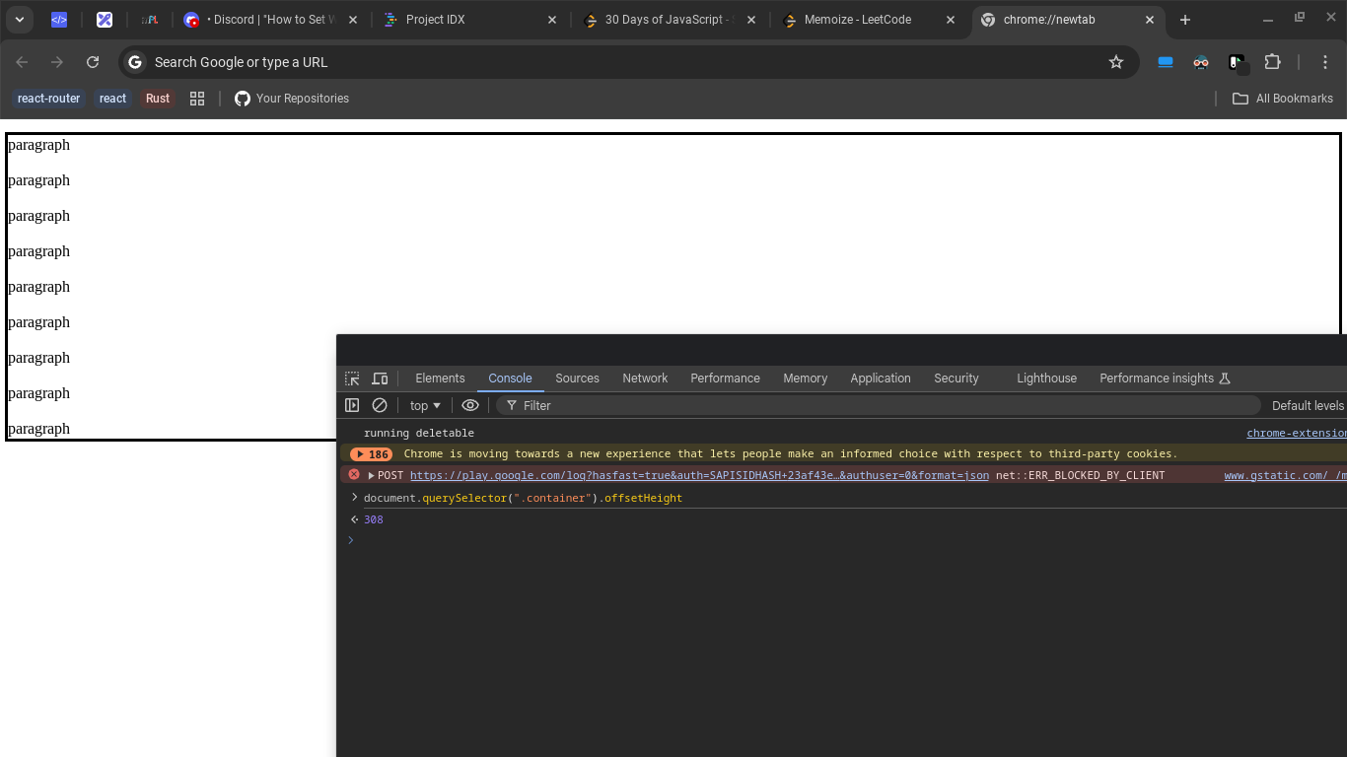The image size is (1347, 757).
Task: Open the Your Repositories GitHub bookmark
Action: (x=292, y=99)
